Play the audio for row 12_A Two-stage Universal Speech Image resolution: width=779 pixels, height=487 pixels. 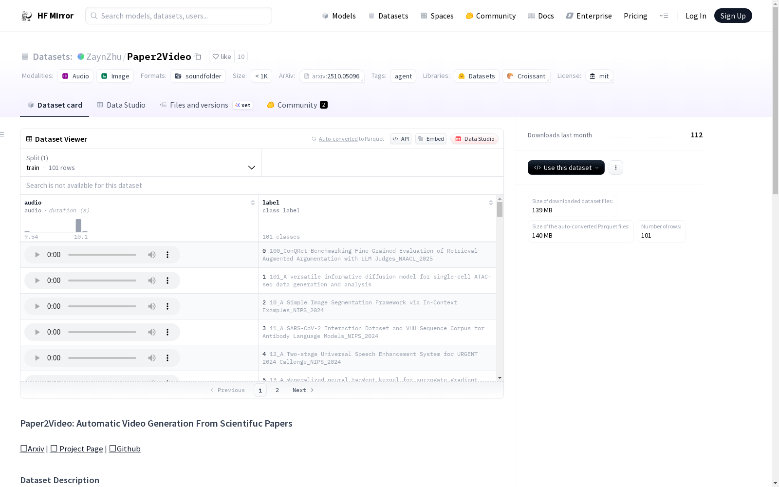tap(37, 358)
